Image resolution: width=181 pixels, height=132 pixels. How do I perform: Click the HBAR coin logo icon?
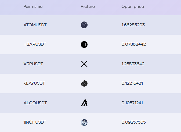pyautogui.click(x=84, y=45)
